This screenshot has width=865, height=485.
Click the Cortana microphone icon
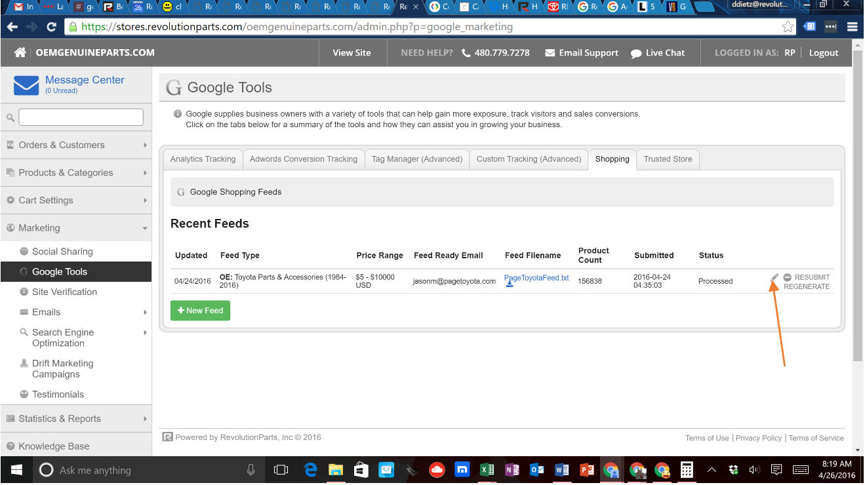point(251,470)
